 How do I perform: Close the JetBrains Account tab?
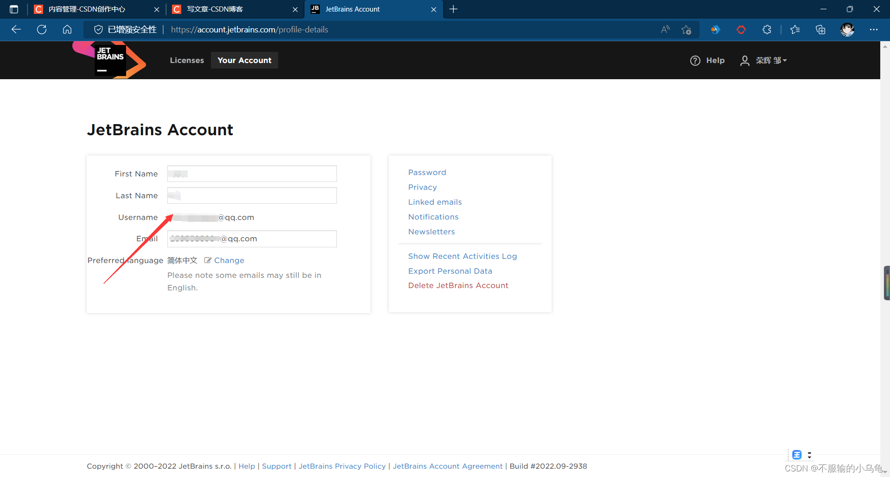pos(433,9)
